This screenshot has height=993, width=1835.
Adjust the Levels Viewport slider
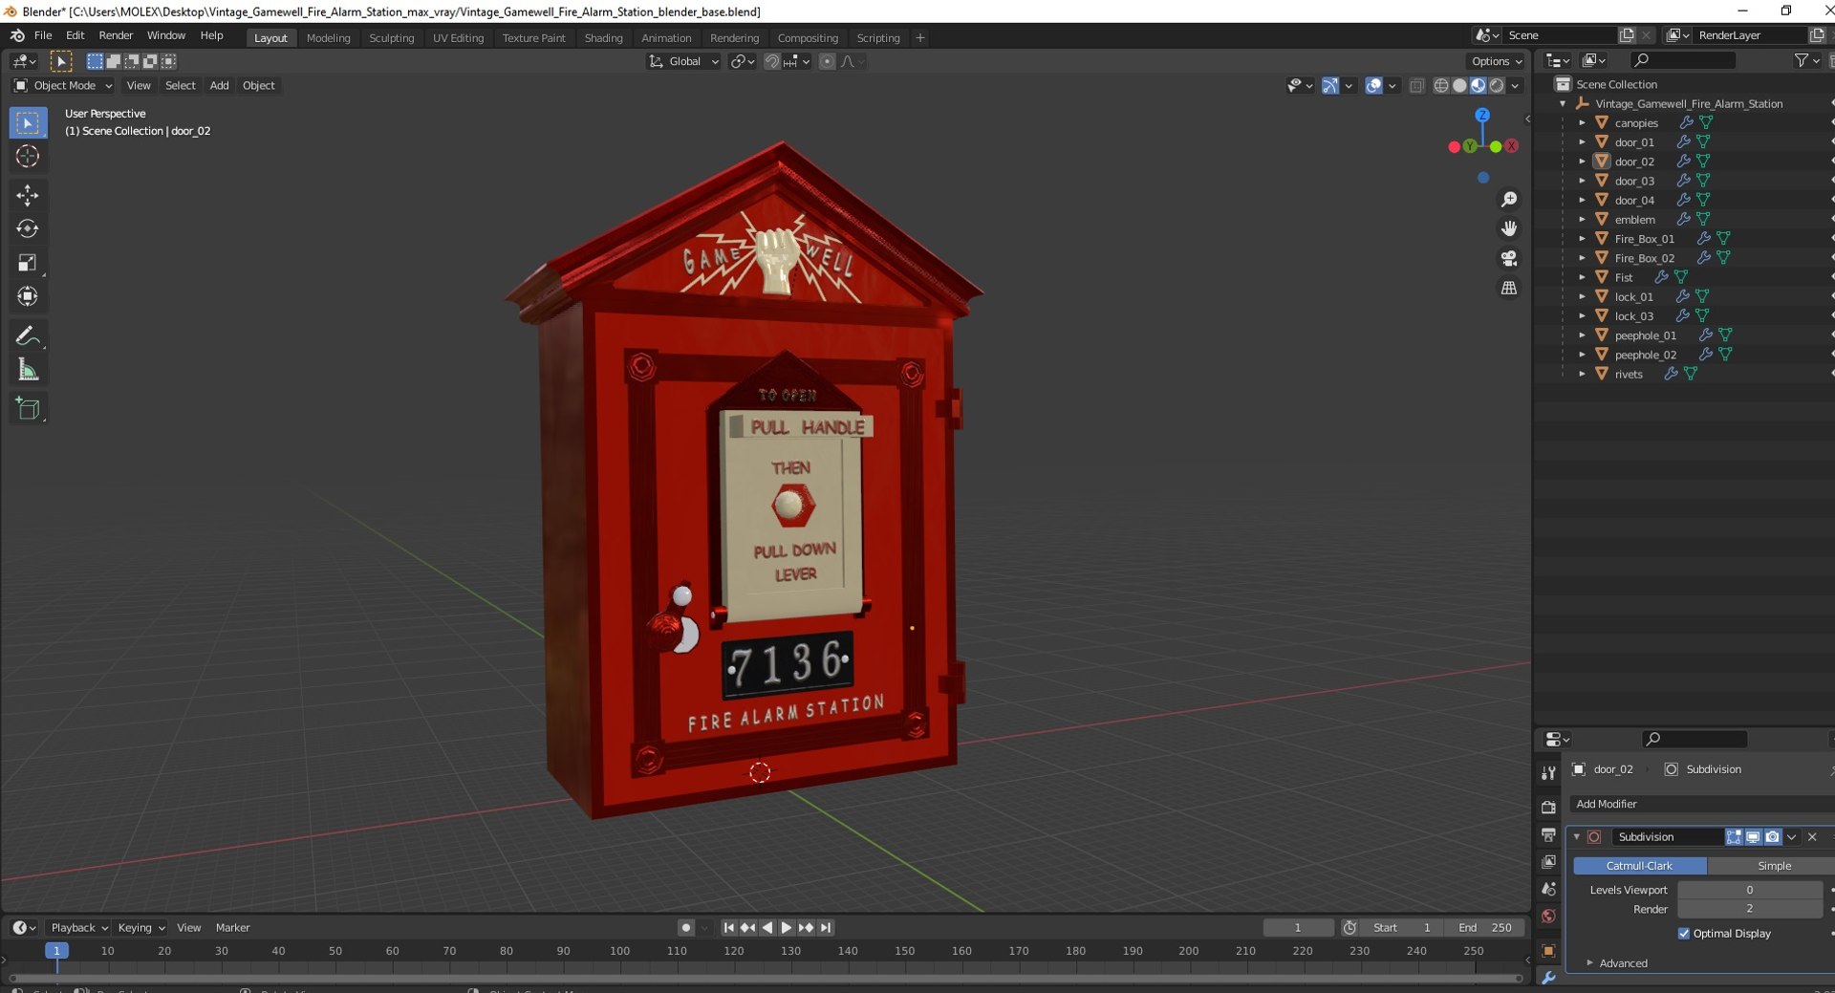(1750, 891)
